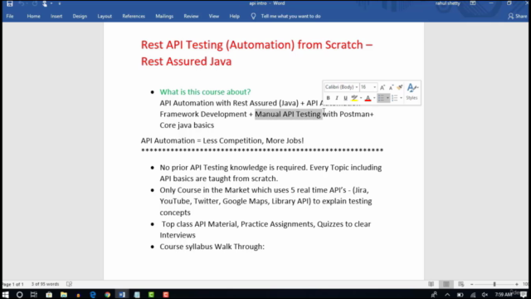Switch to the Insert ribbon tab

[56, 17]
